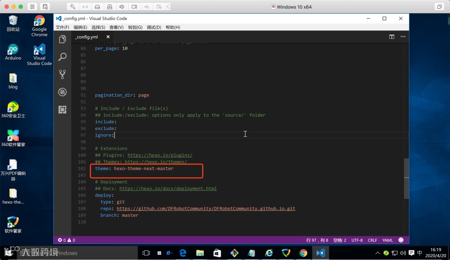This screenshot has width=450, height=260.
Task: Split the editor to the right
Action: pyautogui.click(x=391, y=37)
